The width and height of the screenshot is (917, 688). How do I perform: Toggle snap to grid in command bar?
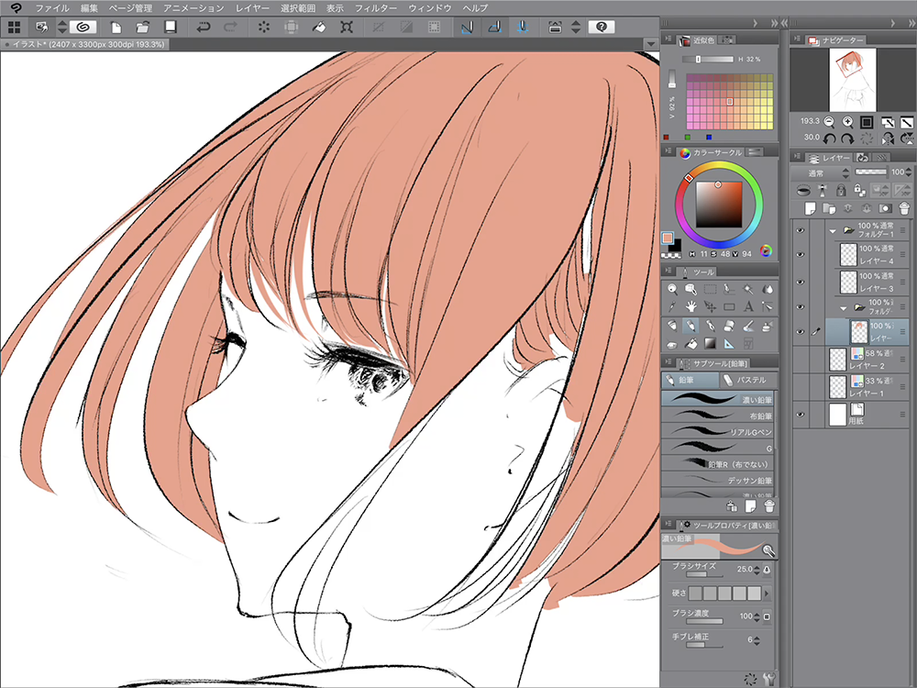(x=523, y=27)
